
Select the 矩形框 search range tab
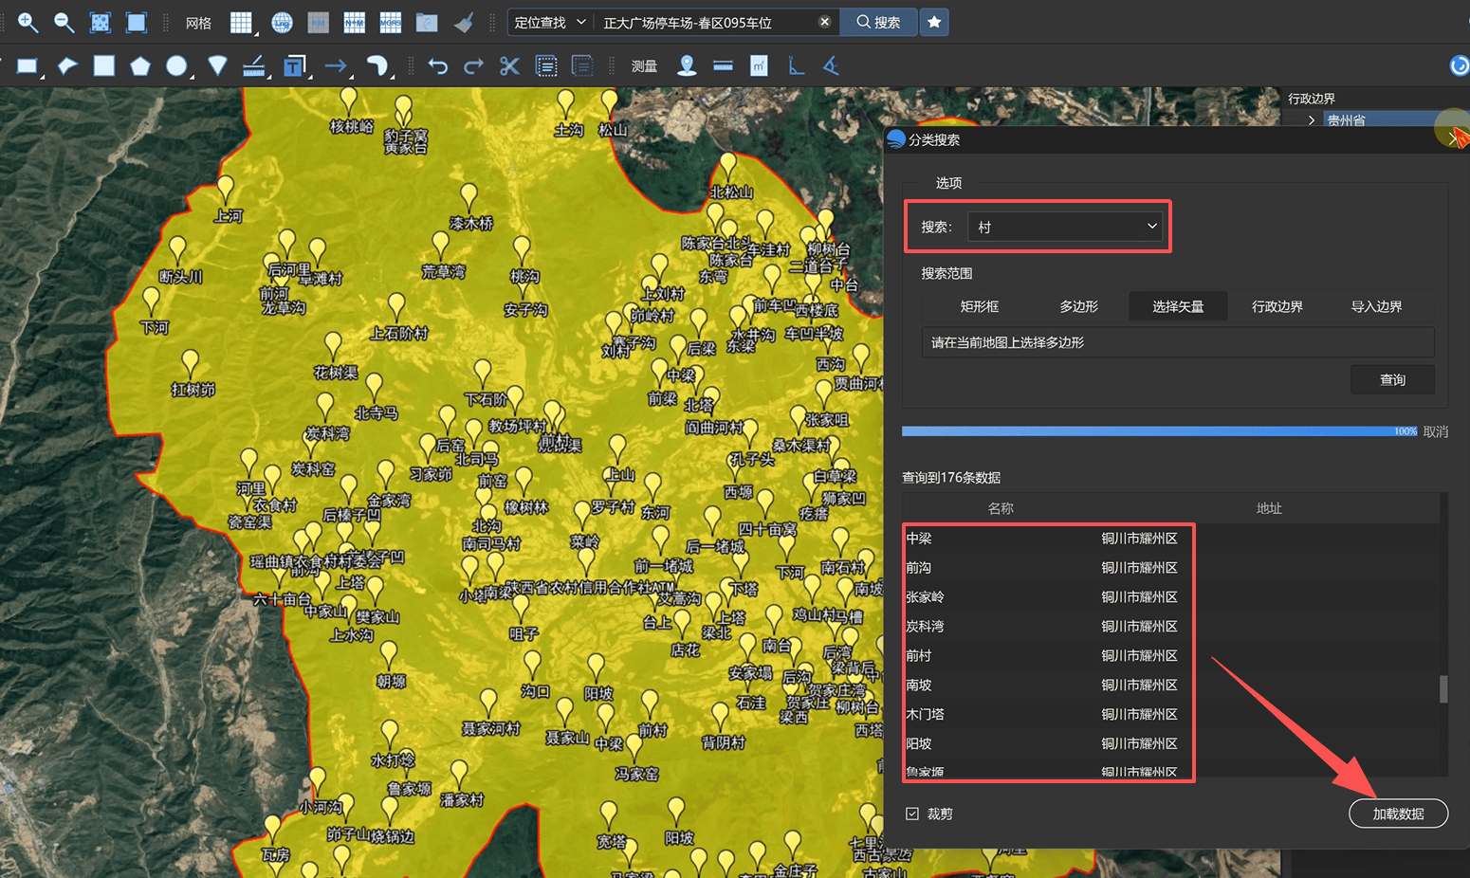[x=980, y=306]
